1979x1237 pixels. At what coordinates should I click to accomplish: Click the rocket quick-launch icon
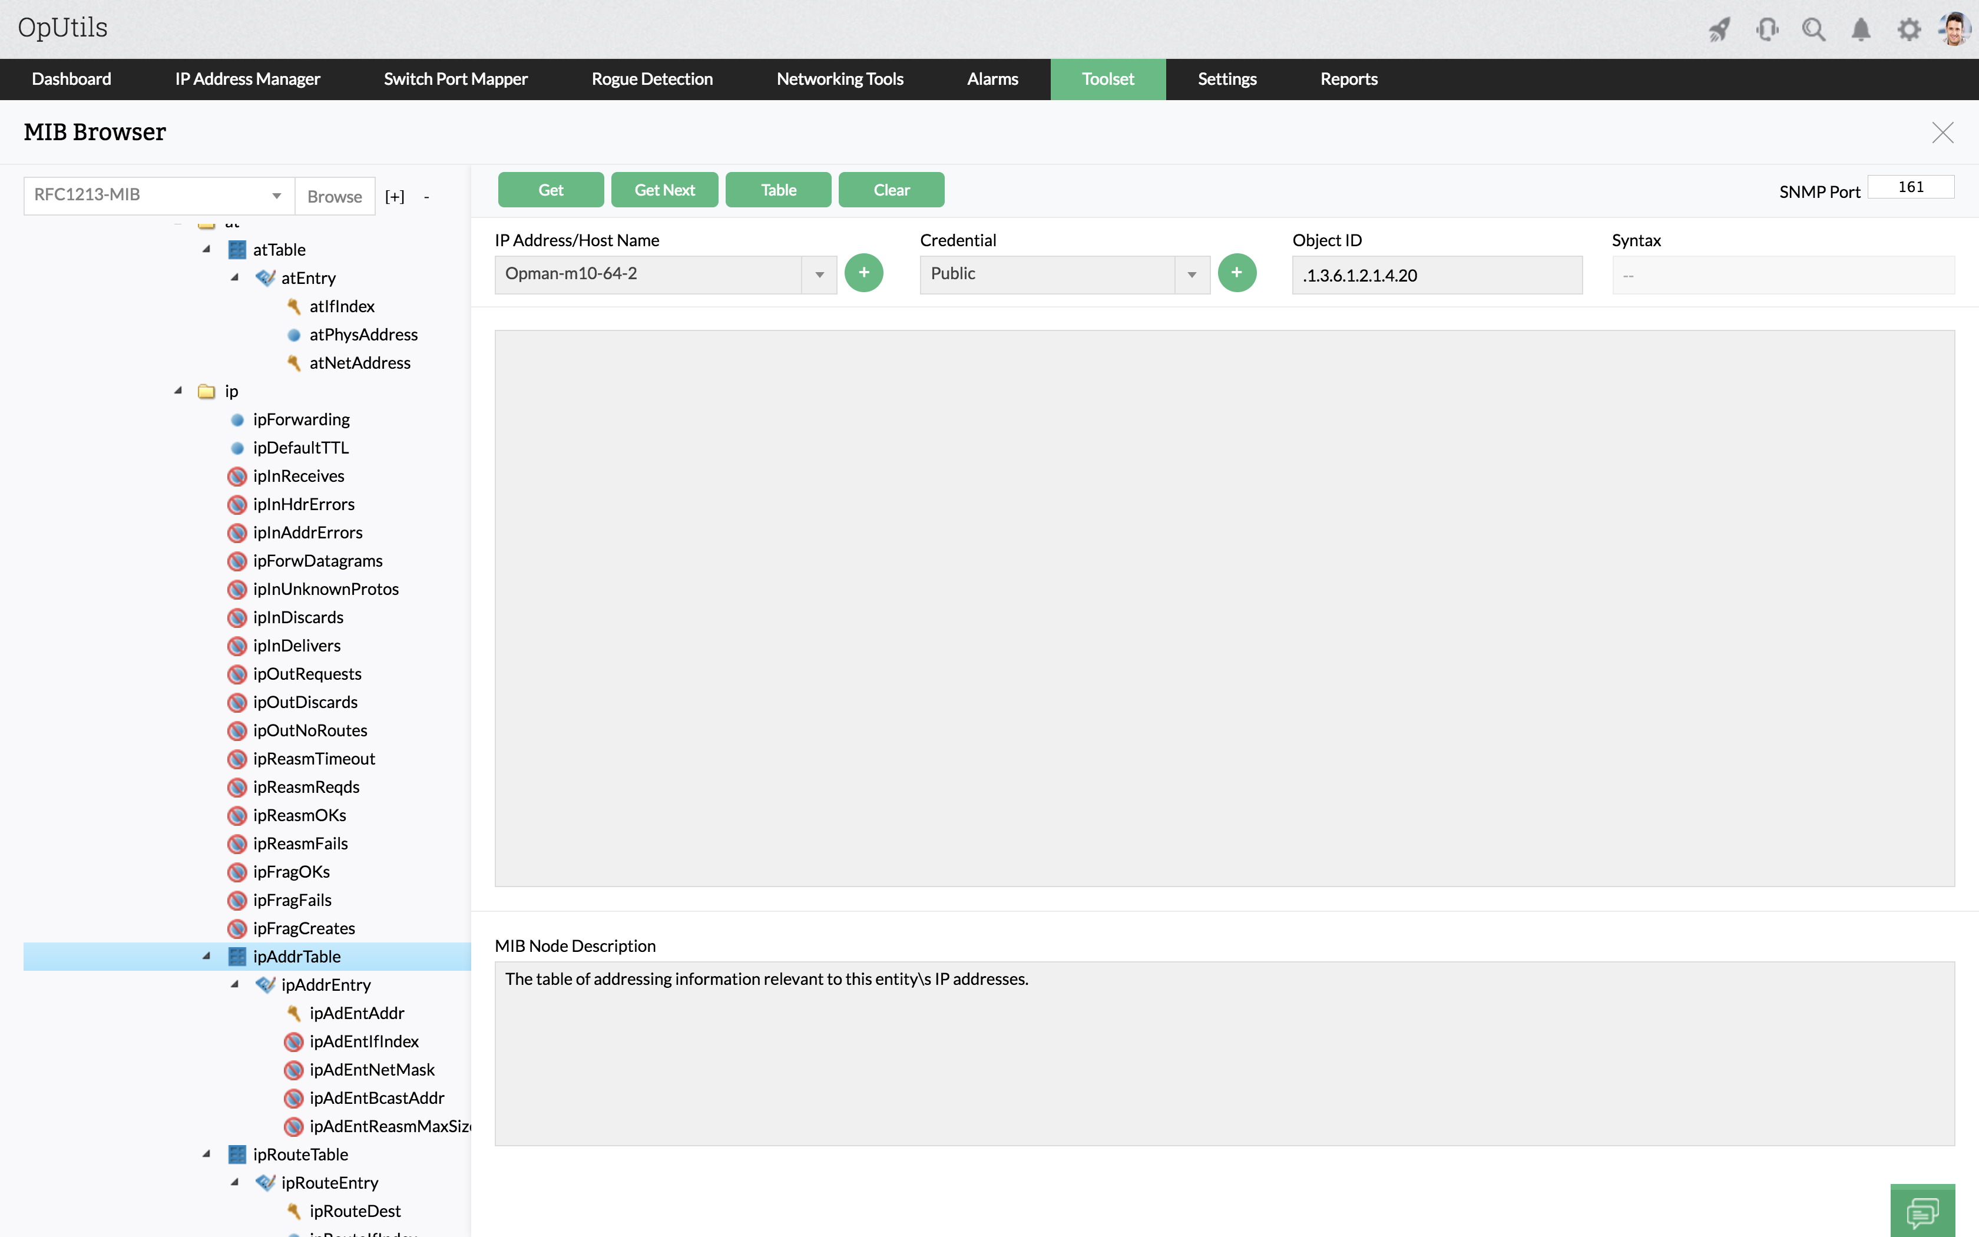coord(1719,30)
